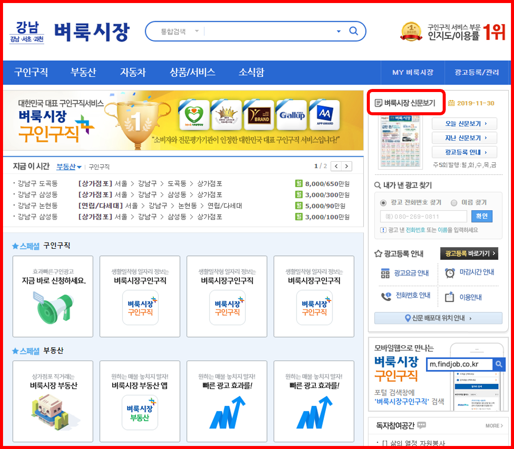Click the phone number input field
Image resolution: width=514 pixels, height=449 pixels.
(x=423, y=216)
